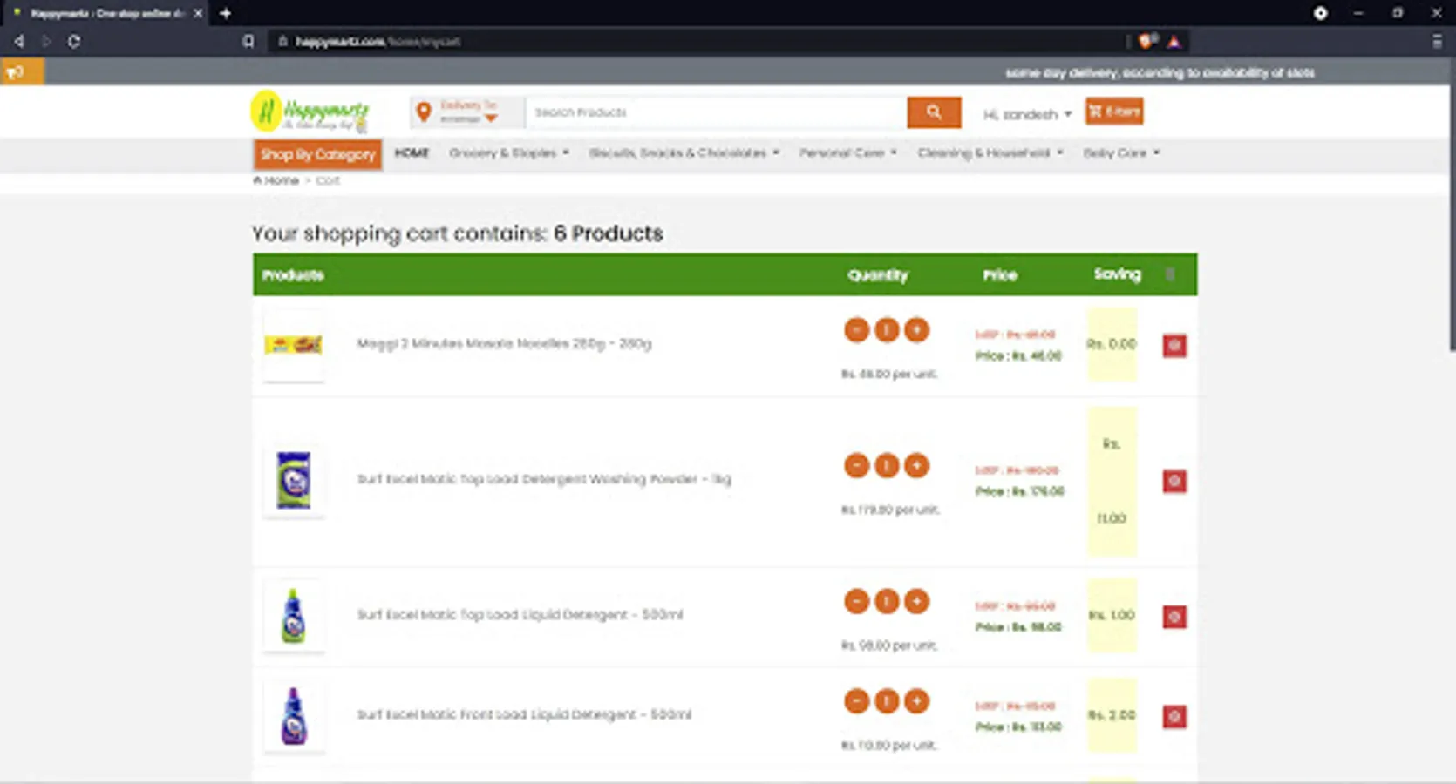Viewport: 1456px width, 784px height.
Task: Close the Happymartz browser tab
Action: [198, 13]
